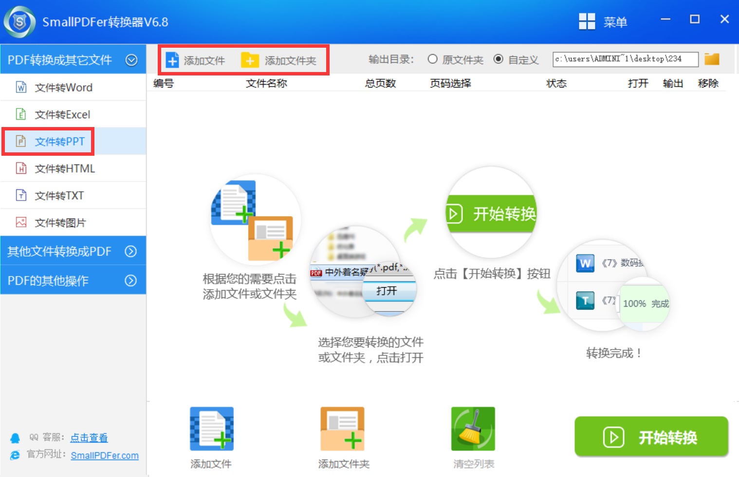Expand PDF的其他操作 section arrow
Screen dimensions: 739x477
[130, 280]
